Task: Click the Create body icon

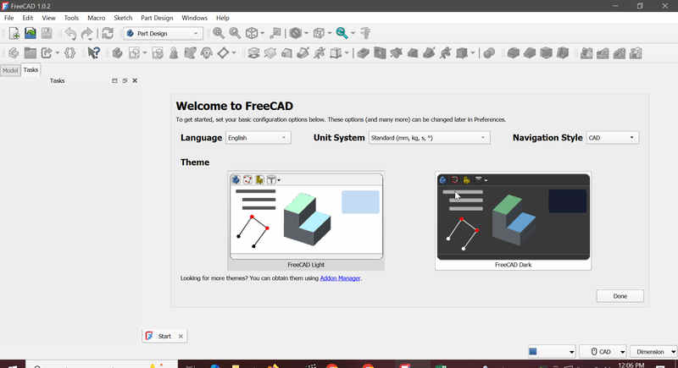Action: click(117, 53)
